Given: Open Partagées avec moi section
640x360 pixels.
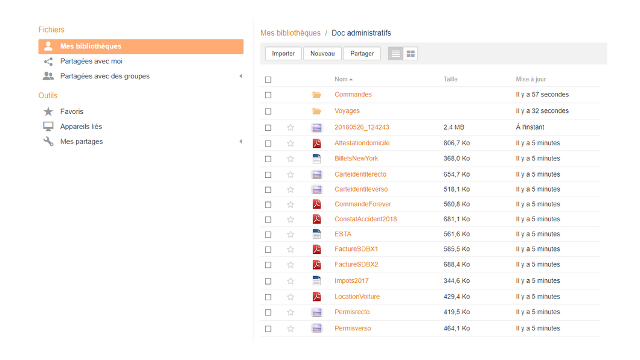Looking at the screenshot, I should coord(91,62).
